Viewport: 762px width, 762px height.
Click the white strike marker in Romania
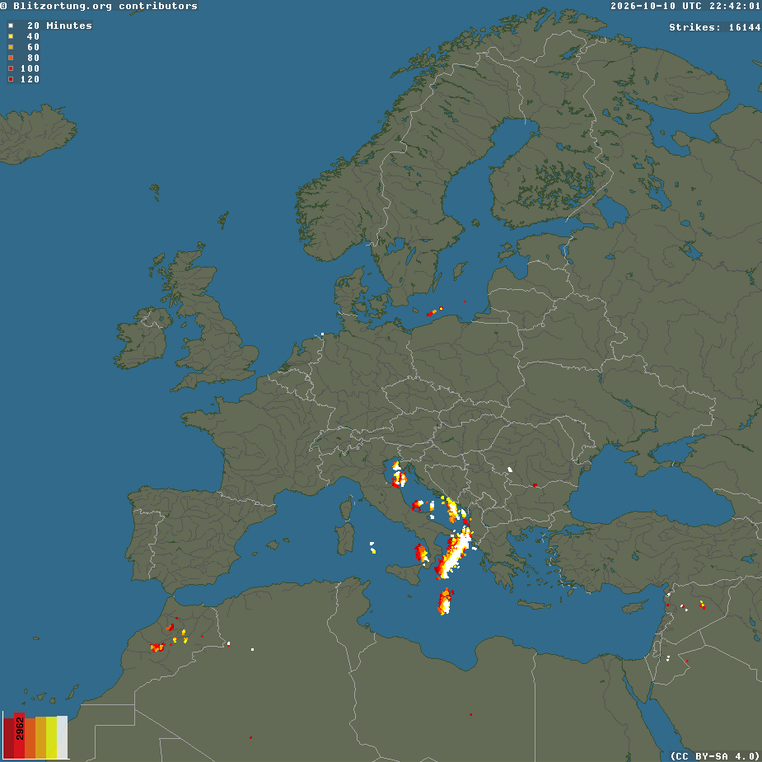(510, 470)
